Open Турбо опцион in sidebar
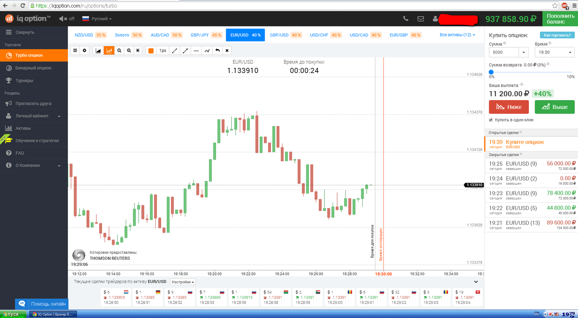This screenshot has width=578, height=318. [34, 55]
